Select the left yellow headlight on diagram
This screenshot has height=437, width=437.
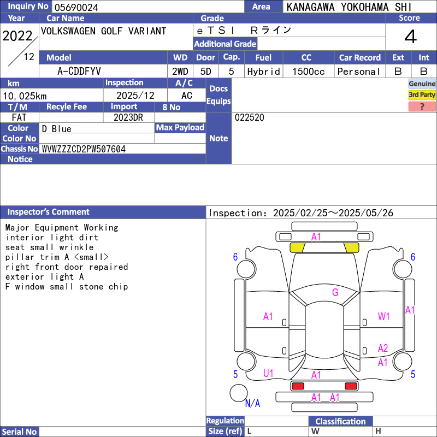[x=297, y=247]
